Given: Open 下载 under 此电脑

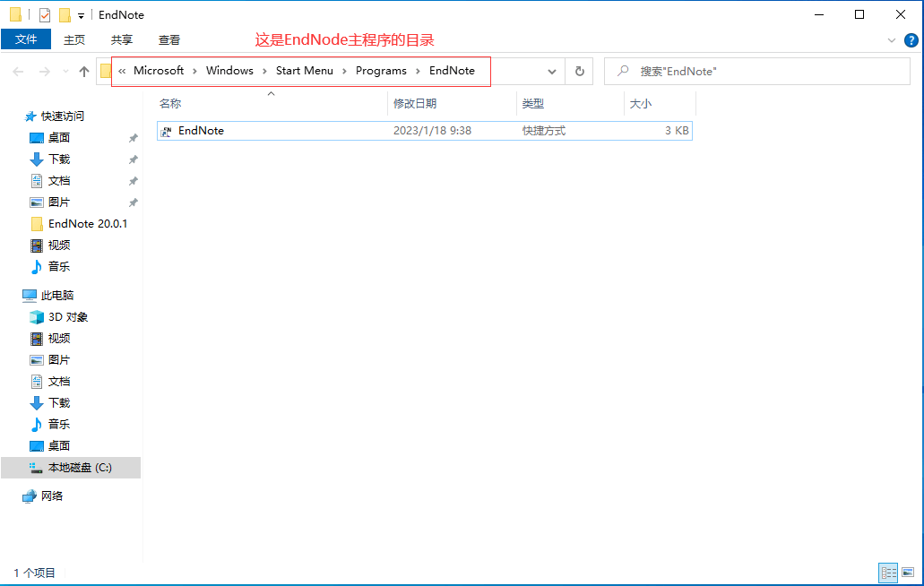Looking at the screenshot, I should pos(59,403).
